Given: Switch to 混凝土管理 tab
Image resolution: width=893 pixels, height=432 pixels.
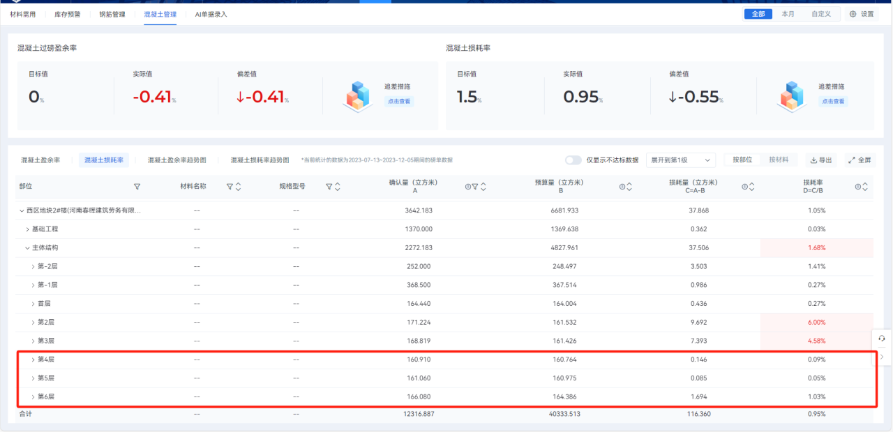Looking at the screenshot, I should (160, 14).
